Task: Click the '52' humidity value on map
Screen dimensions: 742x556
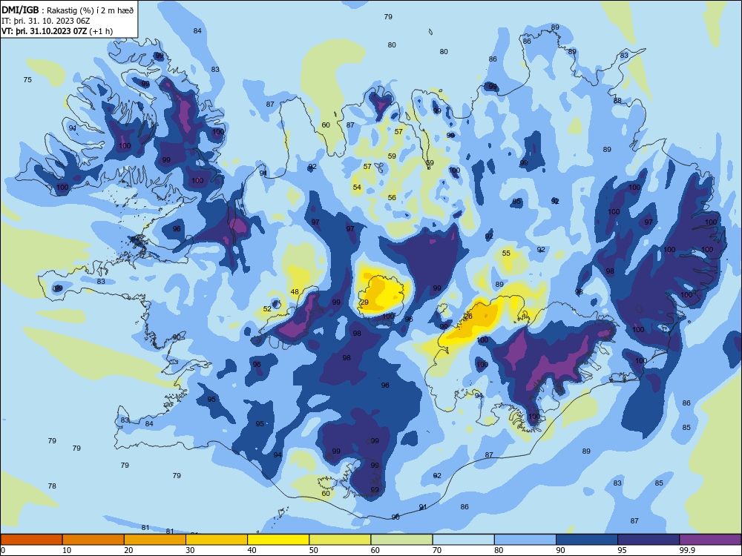Action: [267, 308]
